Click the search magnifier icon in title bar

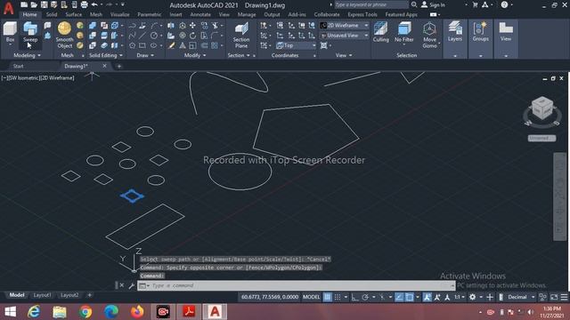[413, 4]
